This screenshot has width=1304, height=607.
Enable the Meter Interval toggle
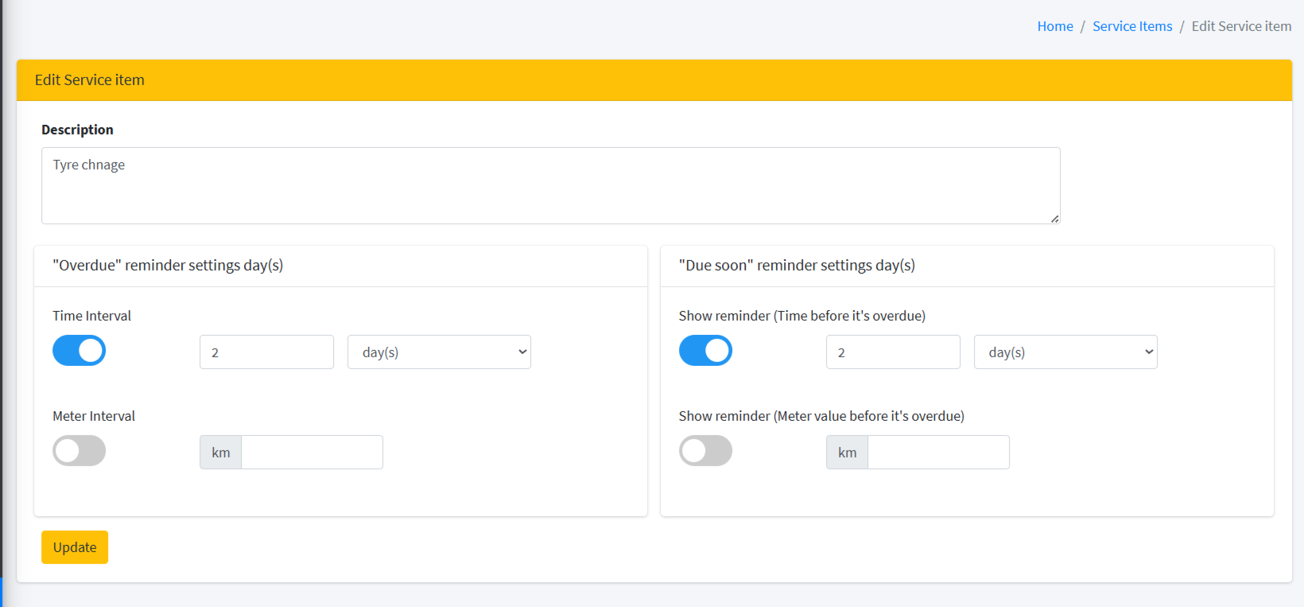[80, 451]
